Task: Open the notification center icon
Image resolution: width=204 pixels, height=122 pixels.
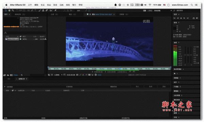Action: 196,5
